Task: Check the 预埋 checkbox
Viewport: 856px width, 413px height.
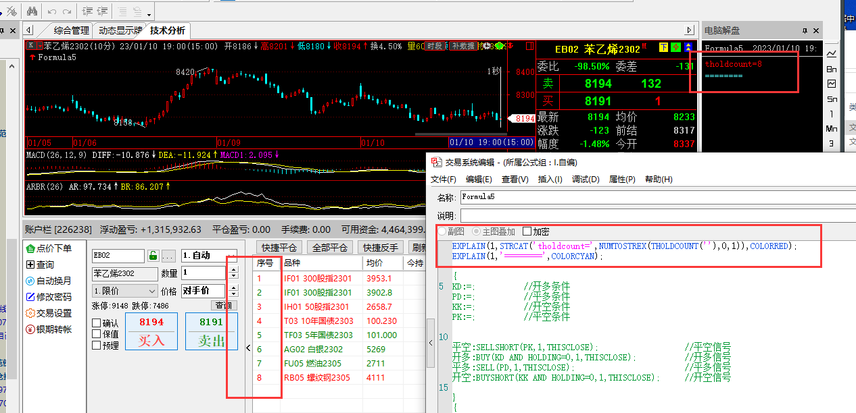Action: [x=97, y=346]
